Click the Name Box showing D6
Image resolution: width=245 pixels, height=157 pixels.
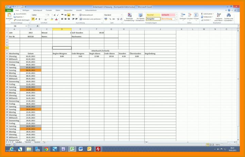pyautogui.click(x=15, y=26)
